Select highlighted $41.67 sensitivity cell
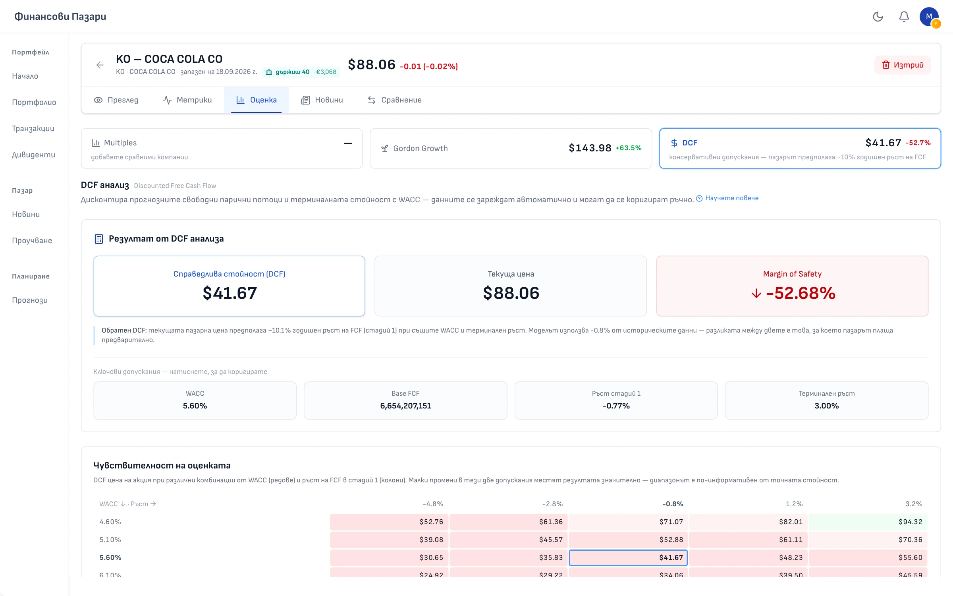The height and width of the screenshot is (596, 953). (x=628, y=558)
